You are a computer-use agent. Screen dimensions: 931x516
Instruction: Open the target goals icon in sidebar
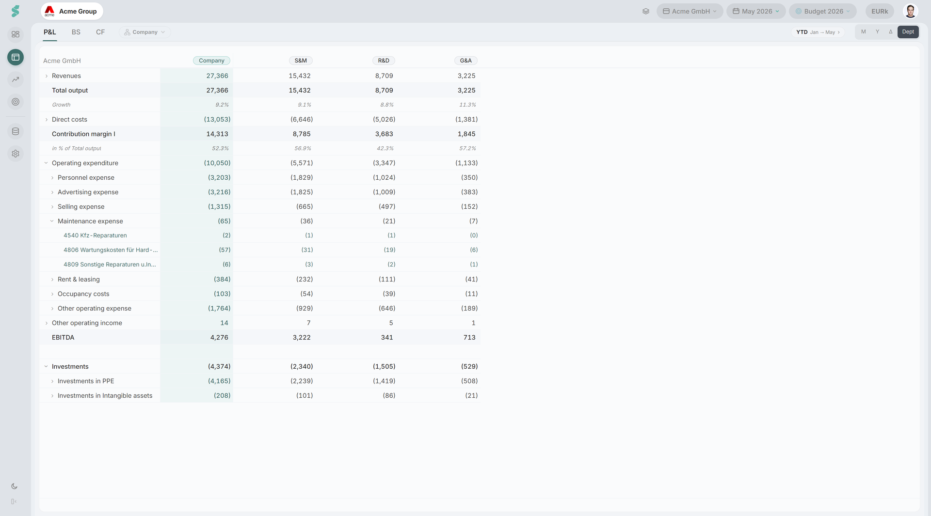click(x=16, y=102)
